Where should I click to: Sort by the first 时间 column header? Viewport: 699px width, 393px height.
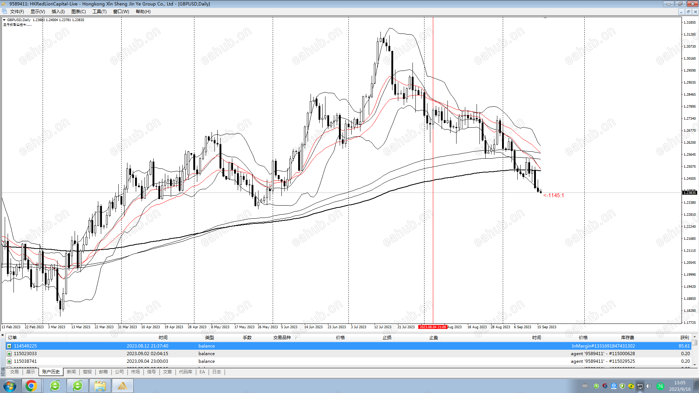tap(163, 338)
